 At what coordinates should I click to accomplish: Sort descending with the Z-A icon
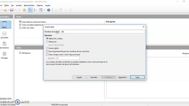(x=35, y=10)
